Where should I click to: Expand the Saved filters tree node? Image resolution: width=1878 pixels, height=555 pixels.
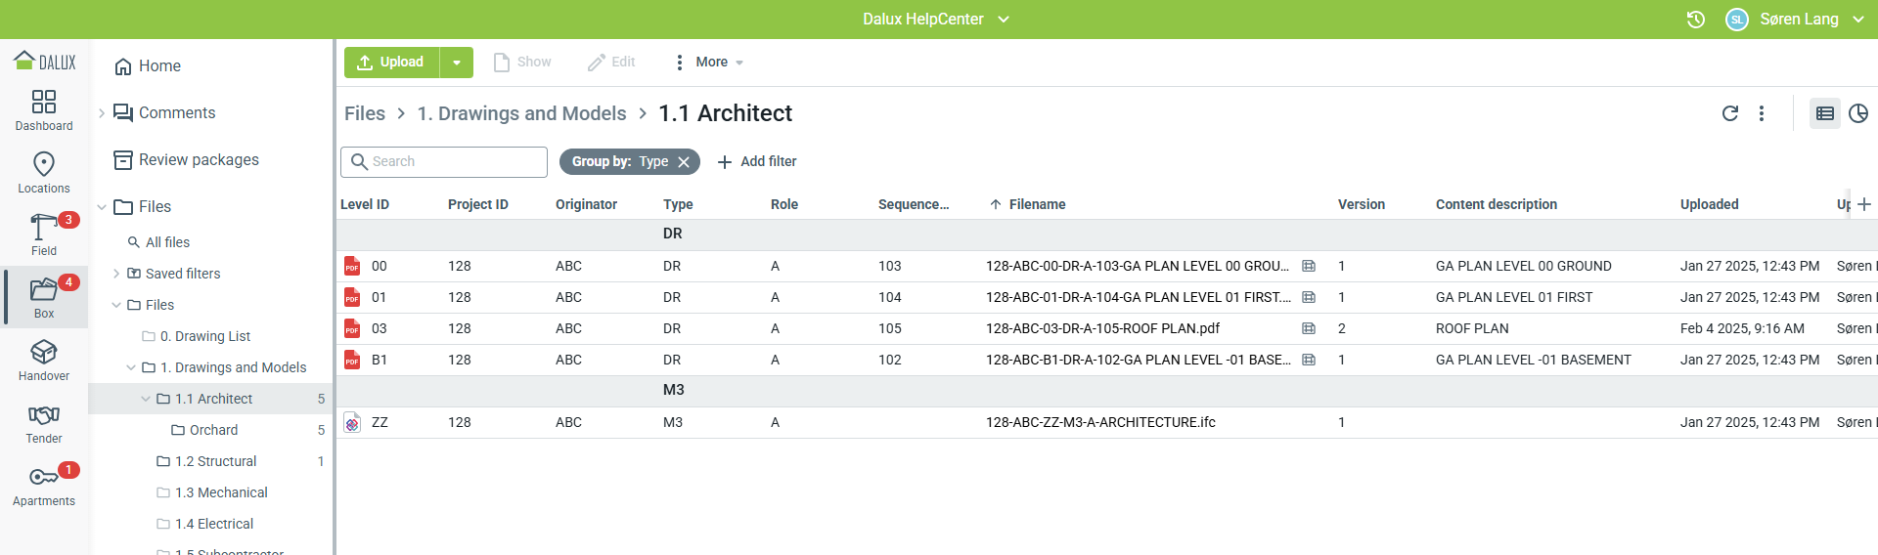pyautogui.click(x=116, y=274)
